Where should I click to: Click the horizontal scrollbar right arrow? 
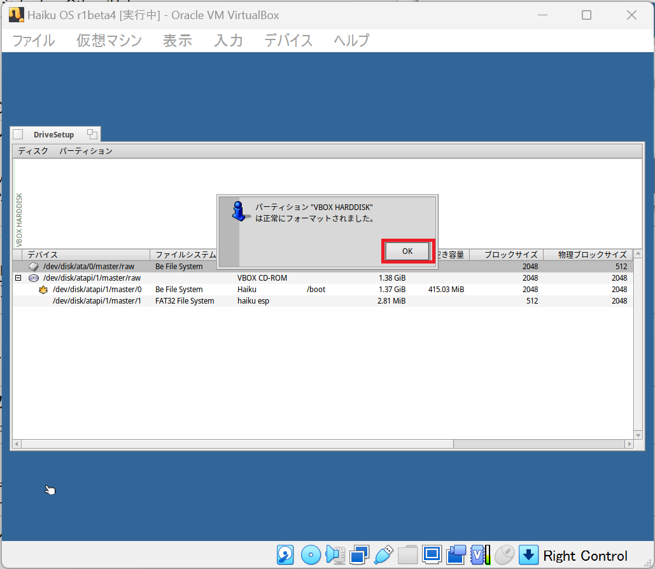coord(629,444)
